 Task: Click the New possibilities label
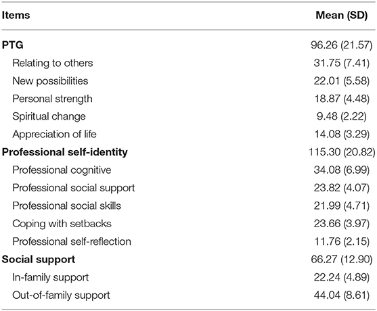50,81
